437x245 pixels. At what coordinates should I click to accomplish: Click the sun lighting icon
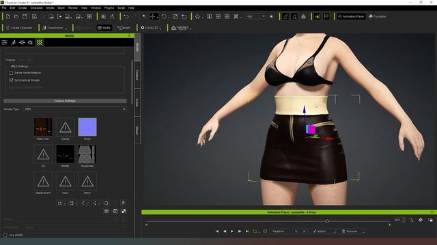(271, 16)
